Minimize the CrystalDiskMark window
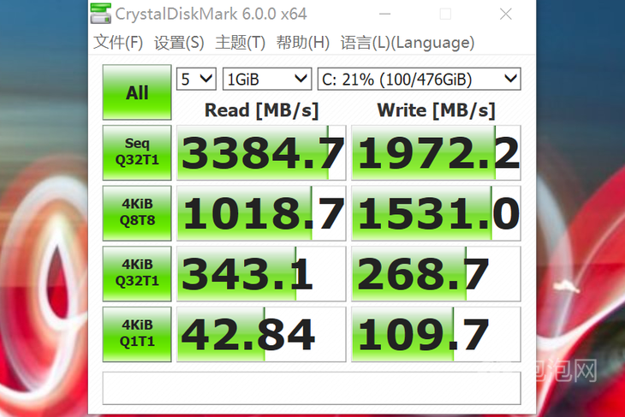The image size is (625, 417). [x=384, y=14]
